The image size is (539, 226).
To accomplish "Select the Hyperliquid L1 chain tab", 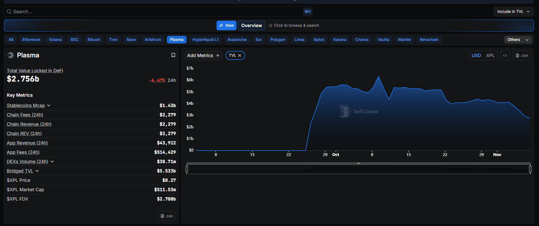I will [x=205, y=40].
